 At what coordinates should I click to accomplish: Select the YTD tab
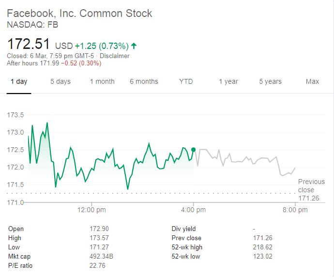click(x=186, y=81)
